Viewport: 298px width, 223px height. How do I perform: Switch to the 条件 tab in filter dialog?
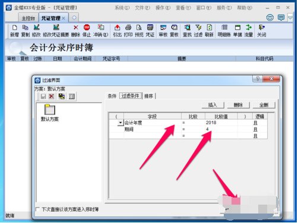(112, 96)
